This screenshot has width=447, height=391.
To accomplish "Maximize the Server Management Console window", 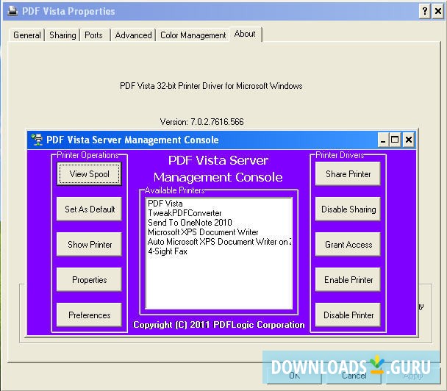I will click(x=395, y=140).
